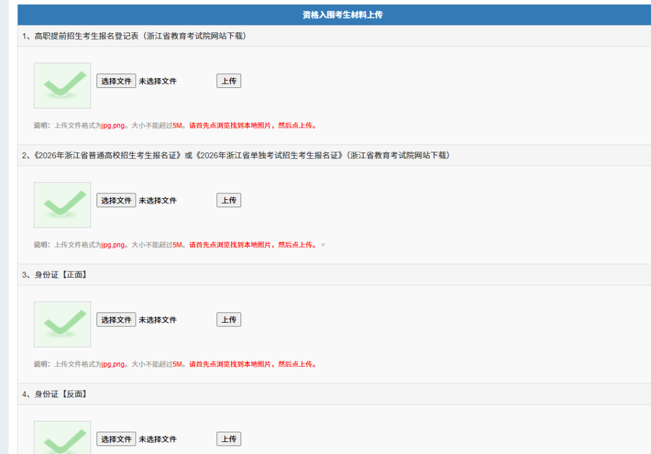Select the 身份证【反面】 checkmark preview image

coord(62,438)
